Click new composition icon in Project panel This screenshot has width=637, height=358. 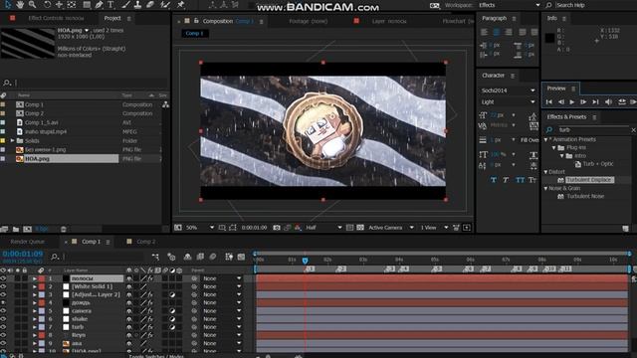27,229
